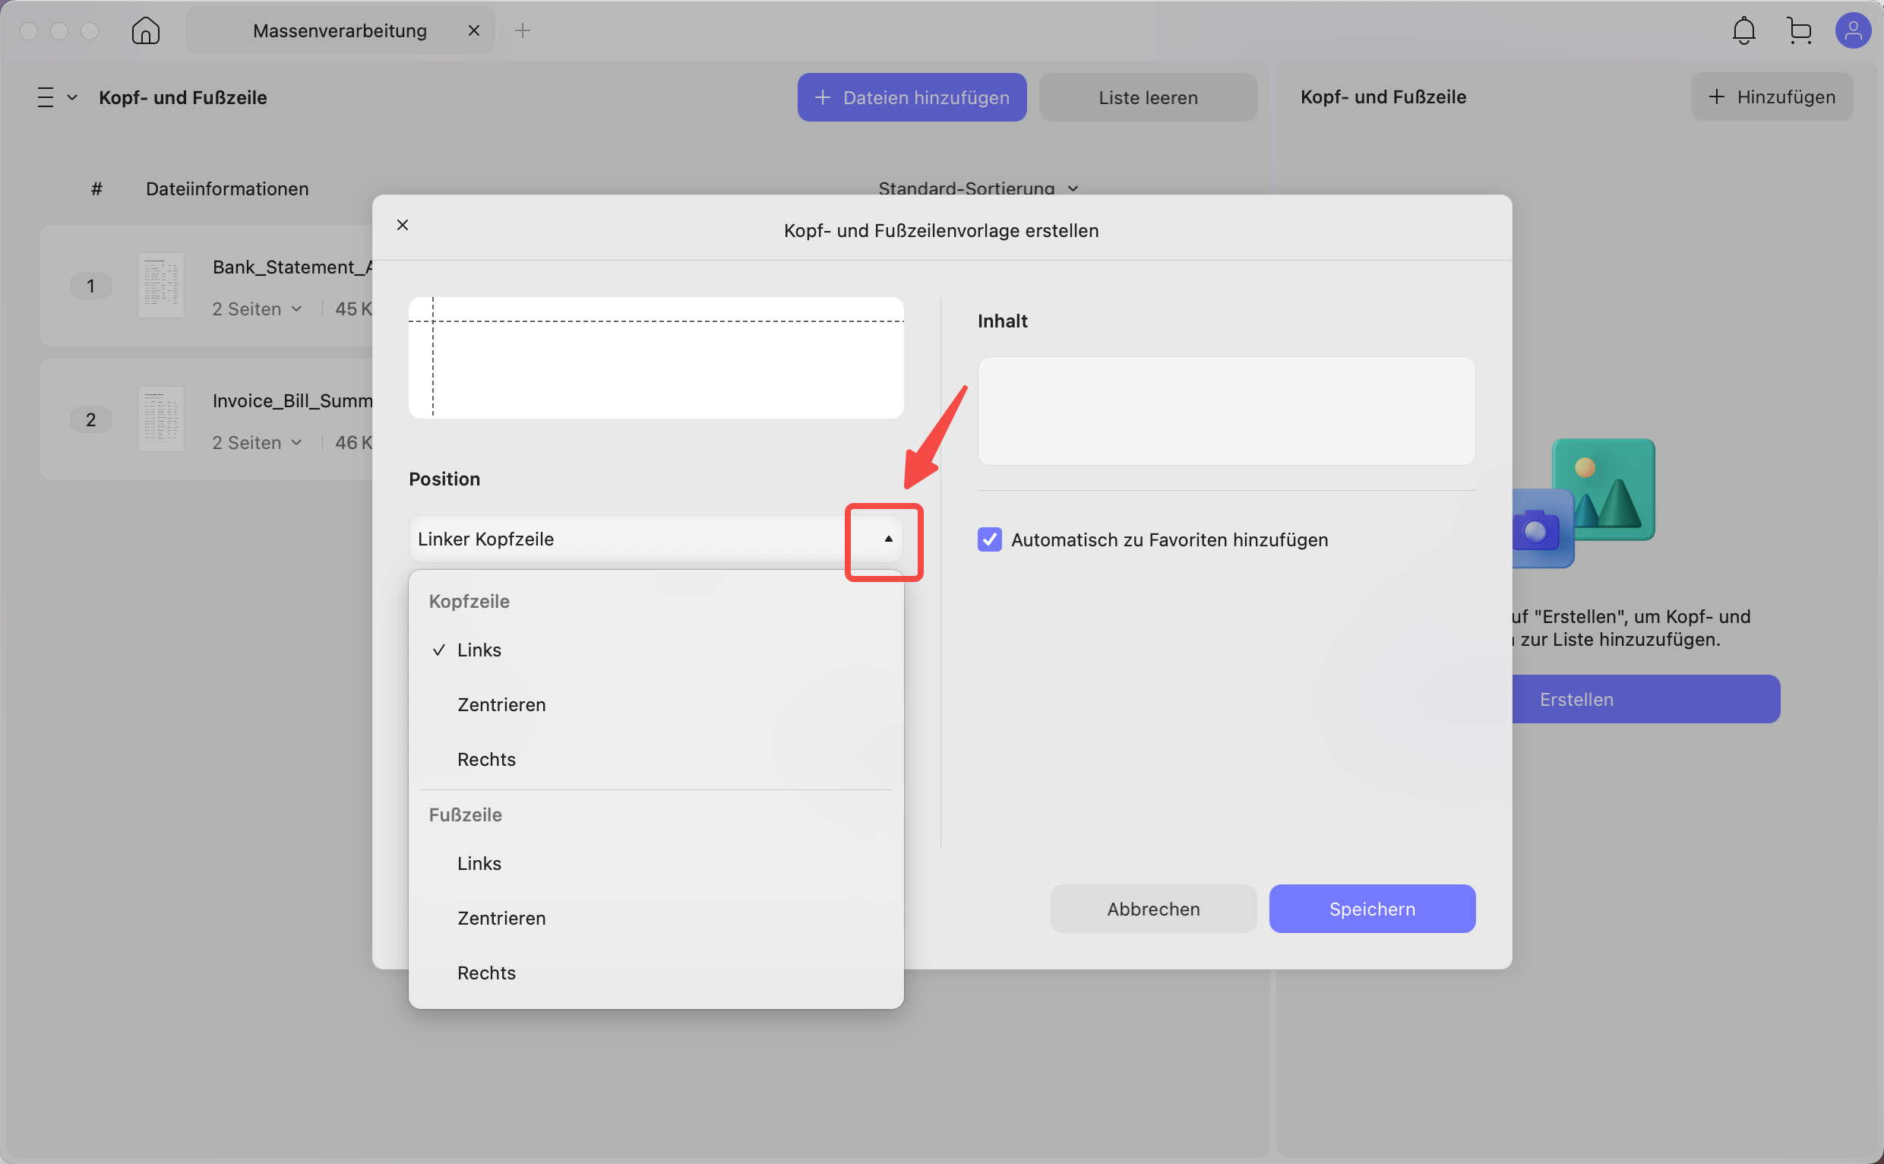Click Speichern button
The height and width of the screenshot is (1164, 1884).
click(1371, 909)
